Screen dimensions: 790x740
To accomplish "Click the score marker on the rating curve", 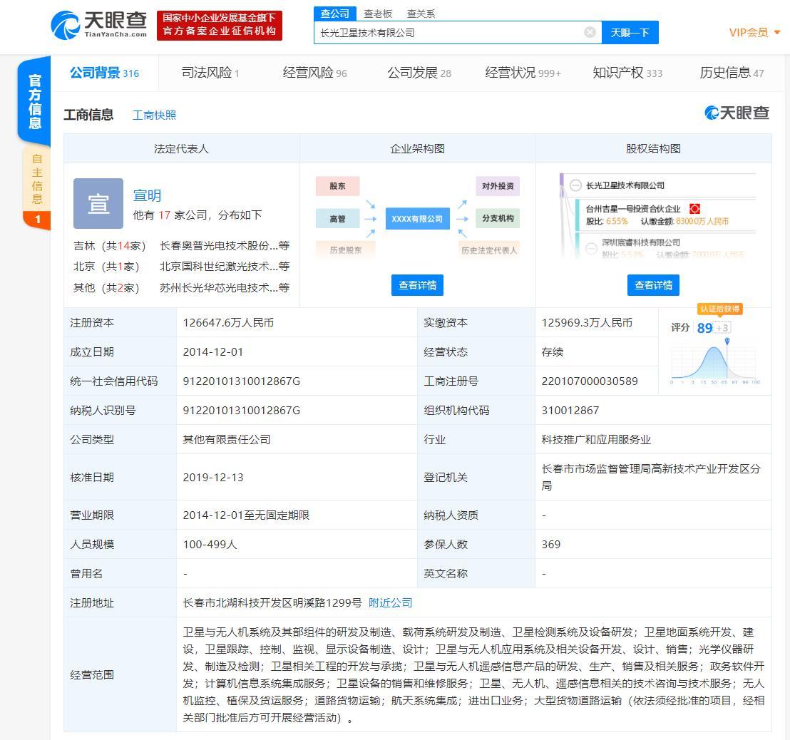I will [x=727, y=341].
